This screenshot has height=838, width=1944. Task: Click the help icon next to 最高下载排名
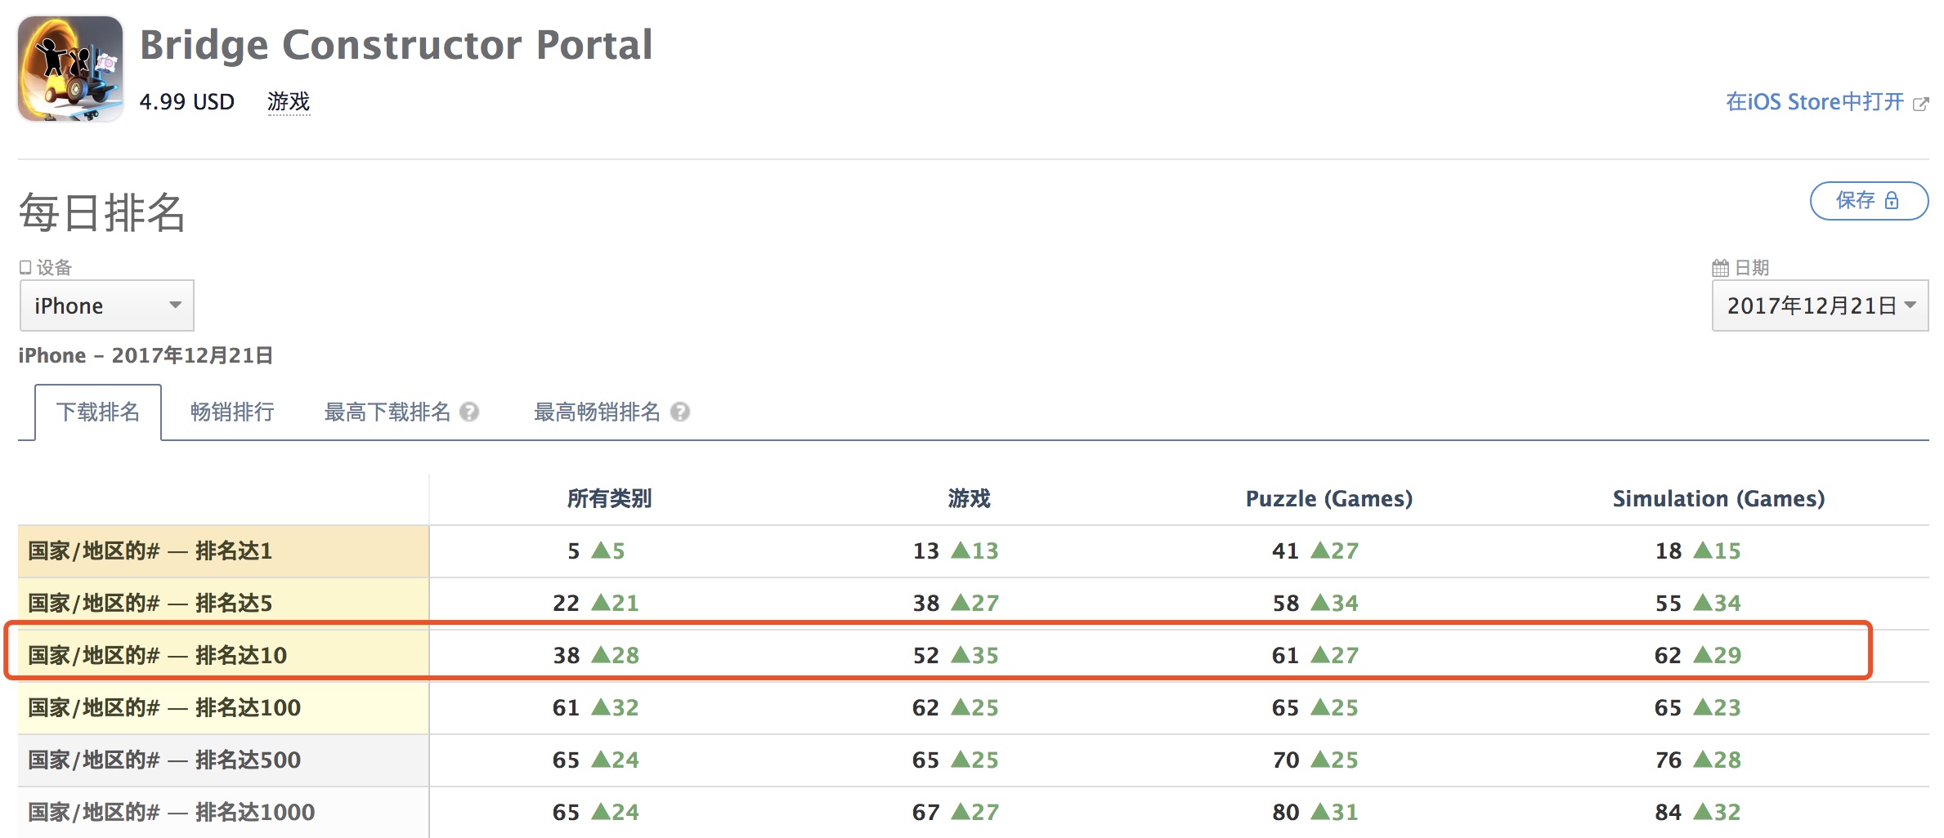[x=469, y=412]
